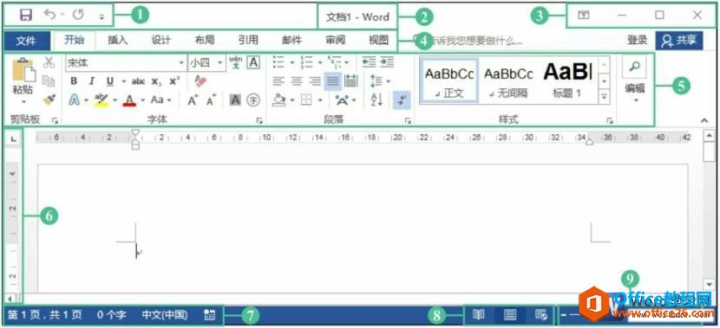Collapse the ribbon with the chevron
The width and height of the screenshot is (720, 328).
pos(704,120)
